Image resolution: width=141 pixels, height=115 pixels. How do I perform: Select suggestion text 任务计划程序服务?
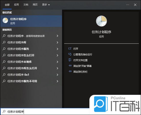[x=18, y=49]
